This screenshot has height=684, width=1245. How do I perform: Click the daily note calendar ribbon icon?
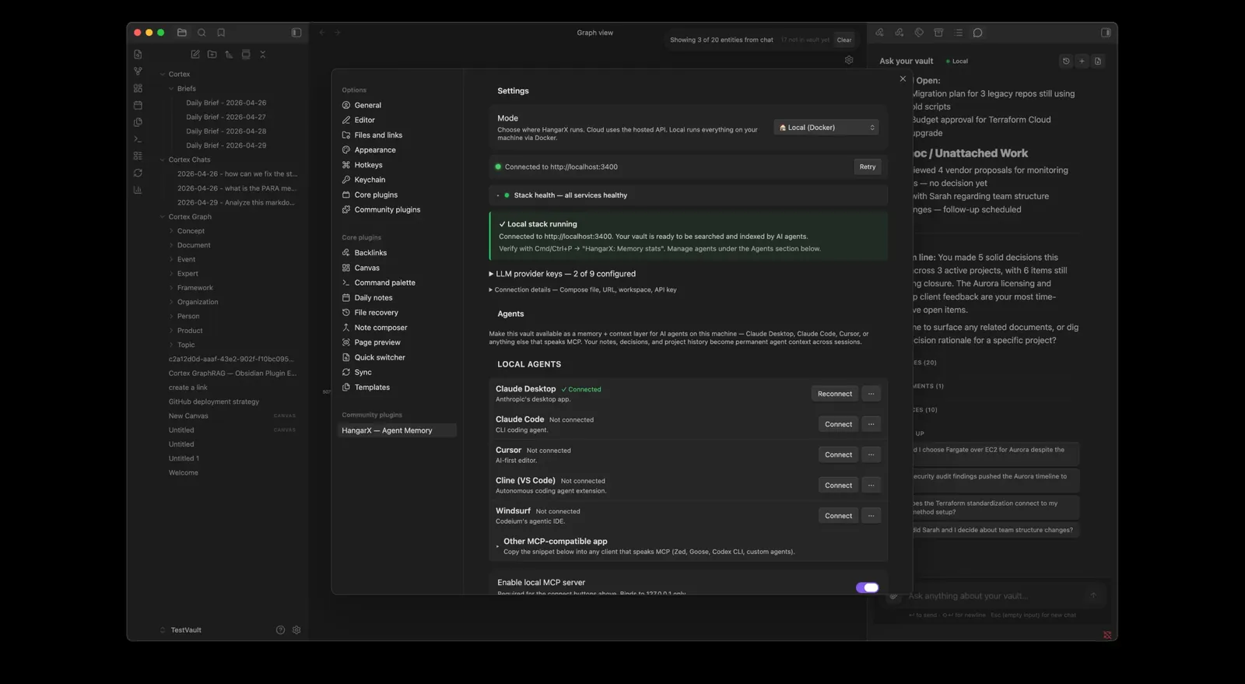(x=138, y=105)
